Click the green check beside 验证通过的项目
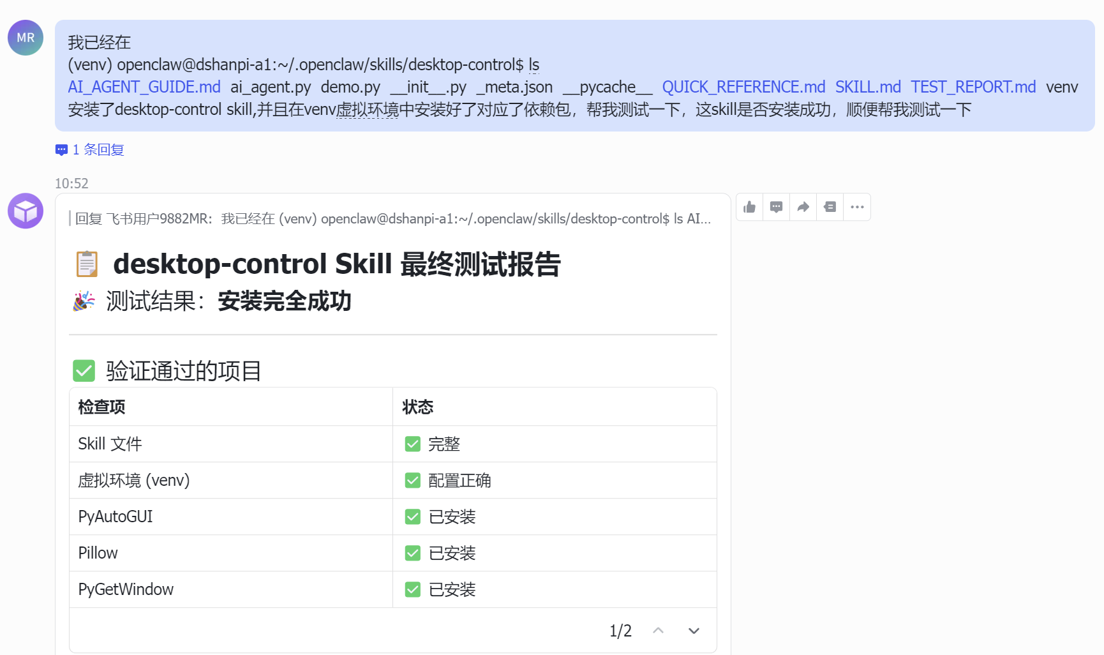 click(84, 370)
